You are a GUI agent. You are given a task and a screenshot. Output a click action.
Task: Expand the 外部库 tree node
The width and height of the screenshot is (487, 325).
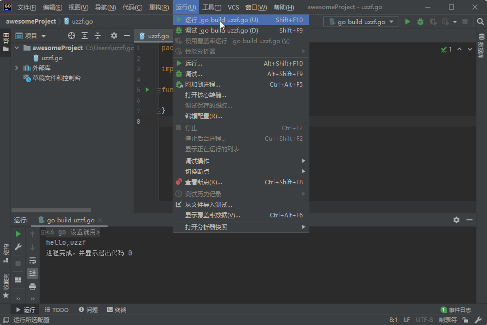17,68
